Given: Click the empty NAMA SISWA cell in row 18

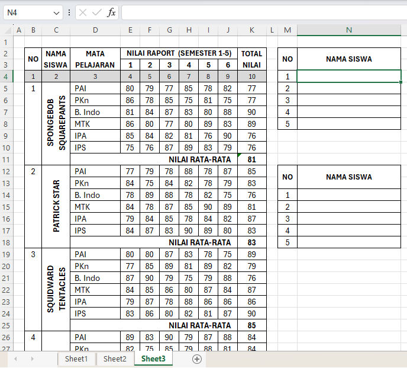Looking at the screenshot, I should coord(349,242).
